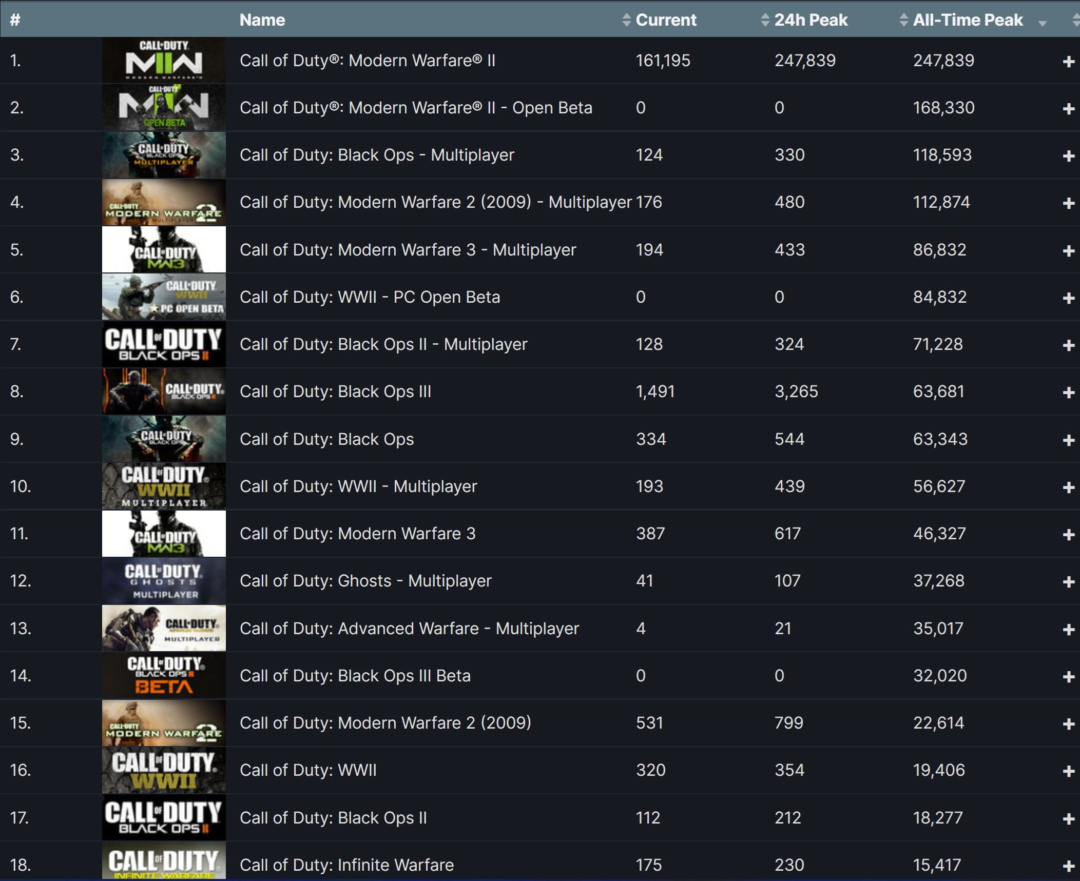Viewport: 1080px width, 881px height.
Task: Click Modern Warfare 3 - Multiplayer thumbnail
Action: tap(164, 250)
